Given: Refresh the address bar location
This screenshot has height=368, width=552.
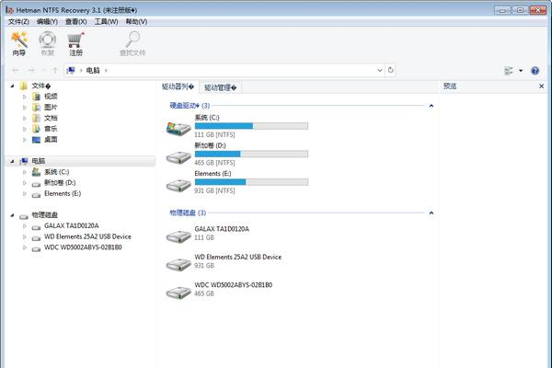Looking at the screenshot, I should (x=391, y=70).
